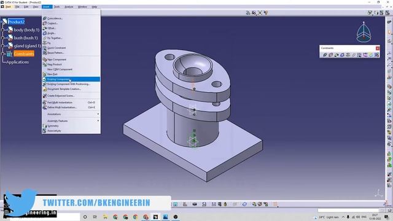Choose Offset from the Insert menu
The width and height of the screenshot is (393, 221).
click(71, 28)
